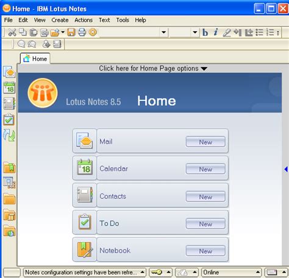Click the Replication arrows icon in sidebar

pos(9,135)
